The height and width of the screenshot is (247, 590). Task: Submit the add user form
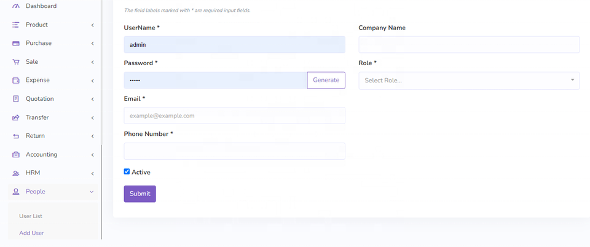(x=140, y=194)
